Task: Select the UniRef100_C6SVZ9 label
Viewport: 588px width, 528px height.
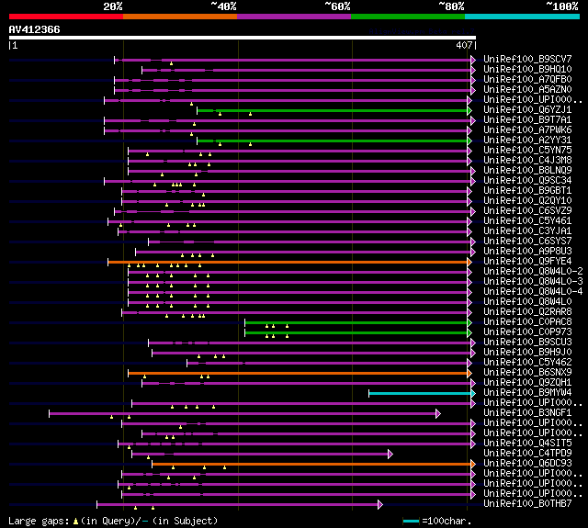Action: tap(527, 210)
